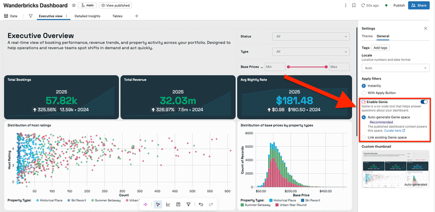
Task: Click the dashboard canvas vertical scrollbar
Action: [357, 82]
